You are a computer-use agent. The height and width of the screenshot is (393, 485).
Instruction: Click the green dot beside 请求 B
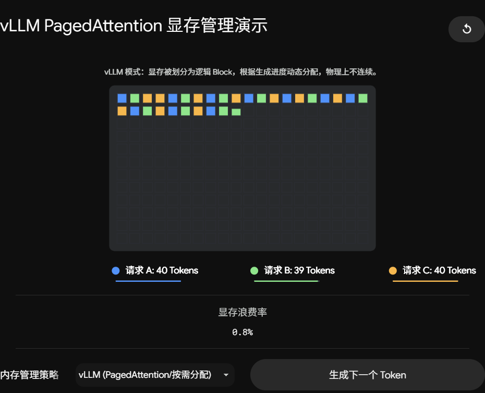pyautogui.click(x=254, y=271)
